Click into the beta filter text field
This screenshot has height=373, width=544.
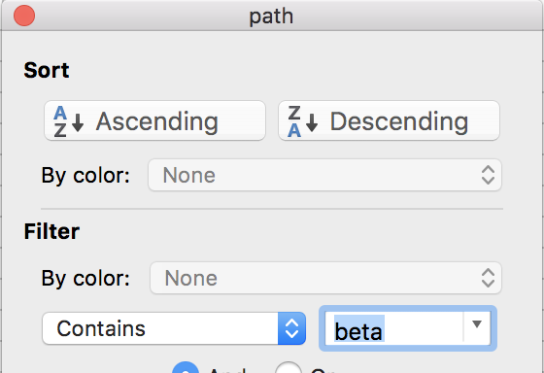pyautogui.click(x=393, y=328)
